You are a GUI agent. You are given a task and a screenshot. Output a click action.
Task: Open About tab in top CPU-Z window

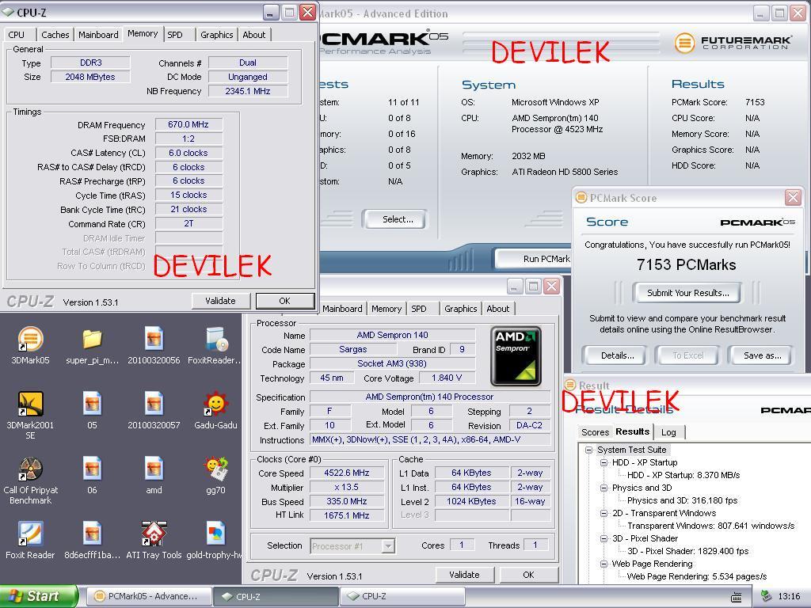click(x=254, y=35)
